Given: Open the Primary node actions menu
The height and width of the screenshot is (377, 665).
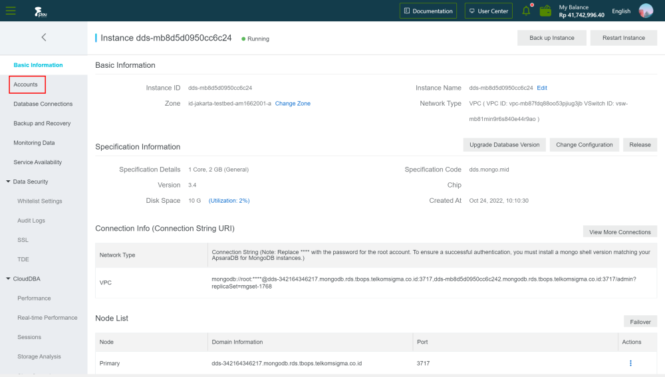Looking at the screenshot, I should 630,363.
